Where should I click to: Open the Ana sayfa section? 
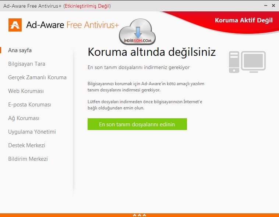(20, 50)
